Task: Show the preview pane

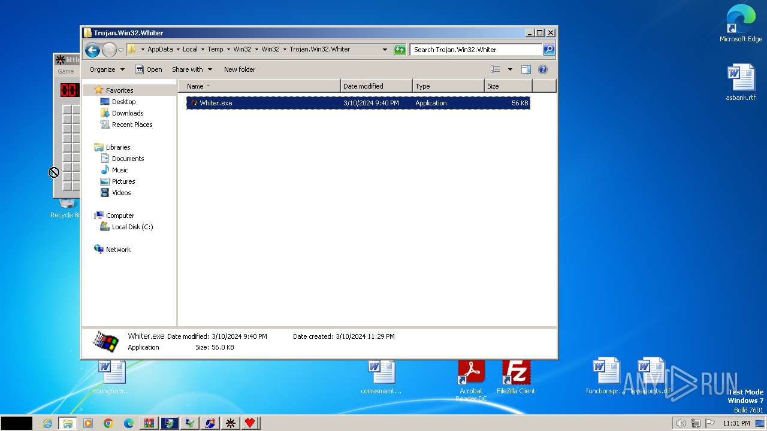Action: (526, 69)
